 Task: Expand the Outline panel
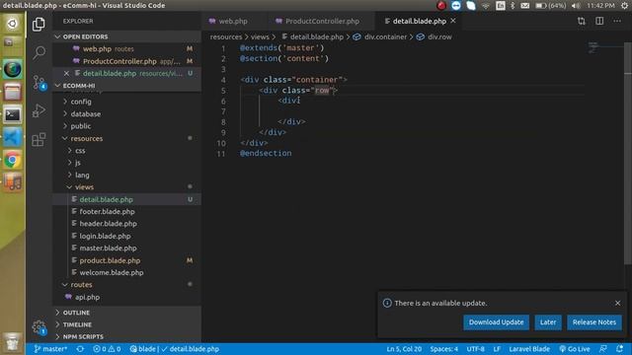[127, 313]
